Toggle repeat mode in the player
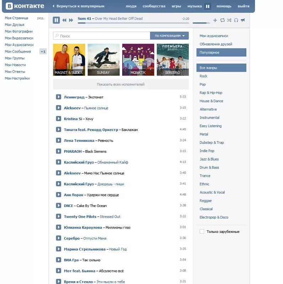The width and height of the screenshot is (283, 284). [223, 20]
